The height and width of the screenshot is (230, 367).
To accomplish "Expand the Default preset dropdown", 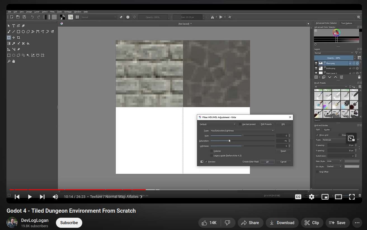I will pyautogui.click(x=218, y=124).
